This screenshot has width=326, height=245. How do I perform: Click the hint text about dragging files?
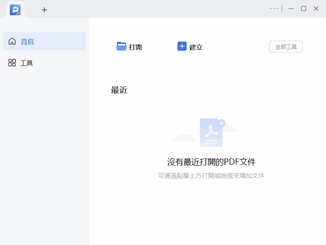click(x=211, y=176)
